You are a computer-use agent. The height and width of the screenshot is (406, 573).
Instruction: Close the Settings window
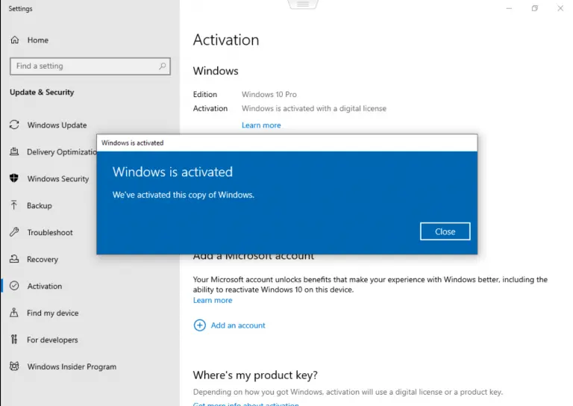560,8
